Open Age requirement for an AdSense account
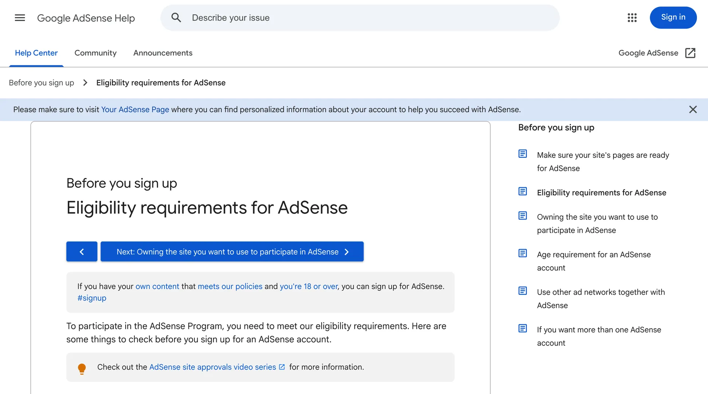708x394 pixels. tap(594, 261)
